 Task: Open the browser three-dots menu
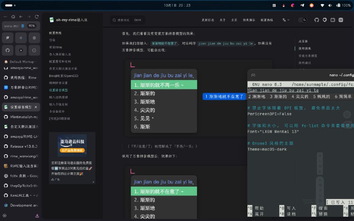[5, 16]
